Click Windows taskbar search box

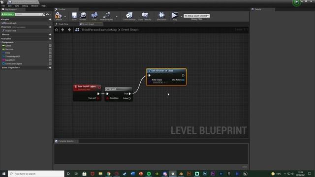coord(36,174)
